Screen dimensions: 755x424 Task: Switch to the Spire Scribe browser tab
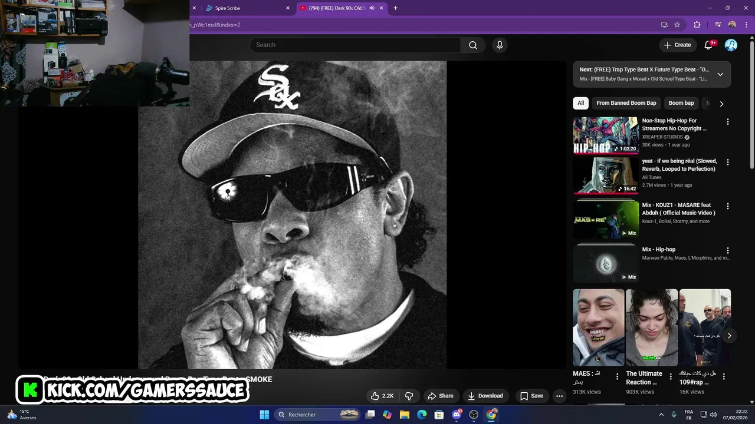coord(245,8)
